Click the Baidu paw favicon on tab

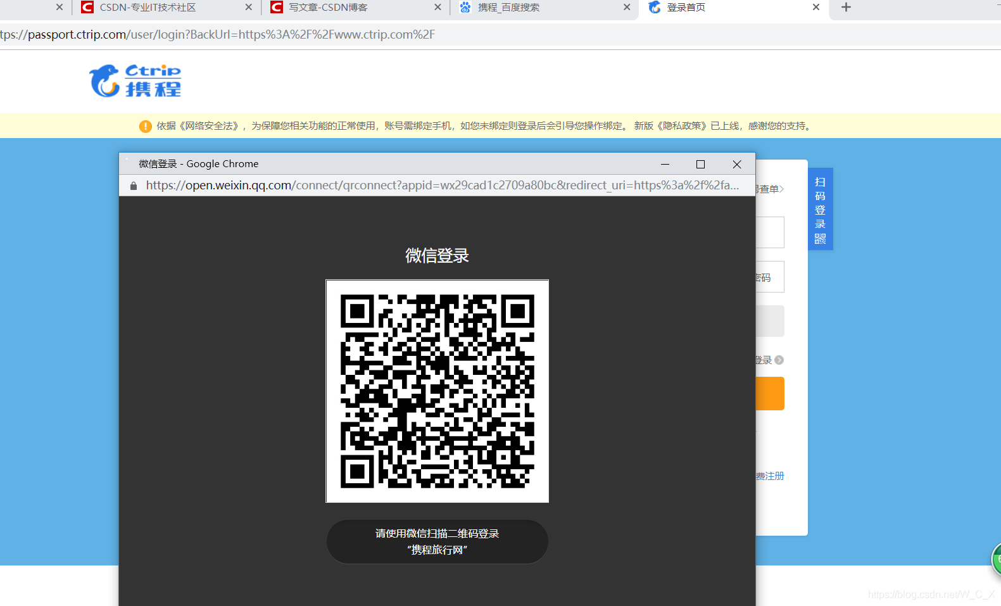point(465,8)
